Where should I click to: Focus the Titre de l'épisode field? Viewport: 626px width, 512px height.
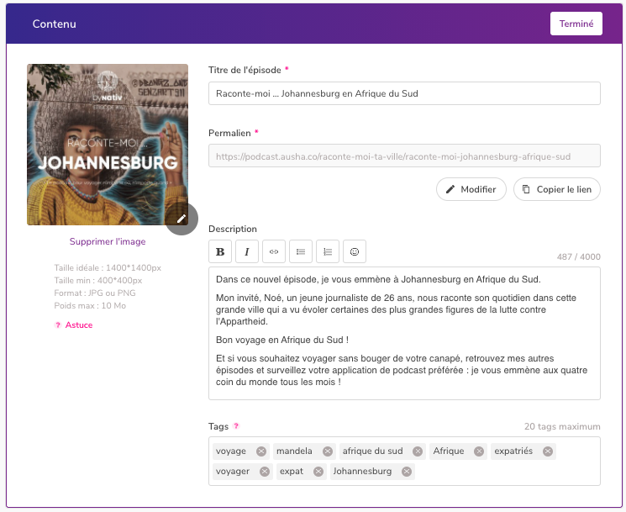coord(404,93)
